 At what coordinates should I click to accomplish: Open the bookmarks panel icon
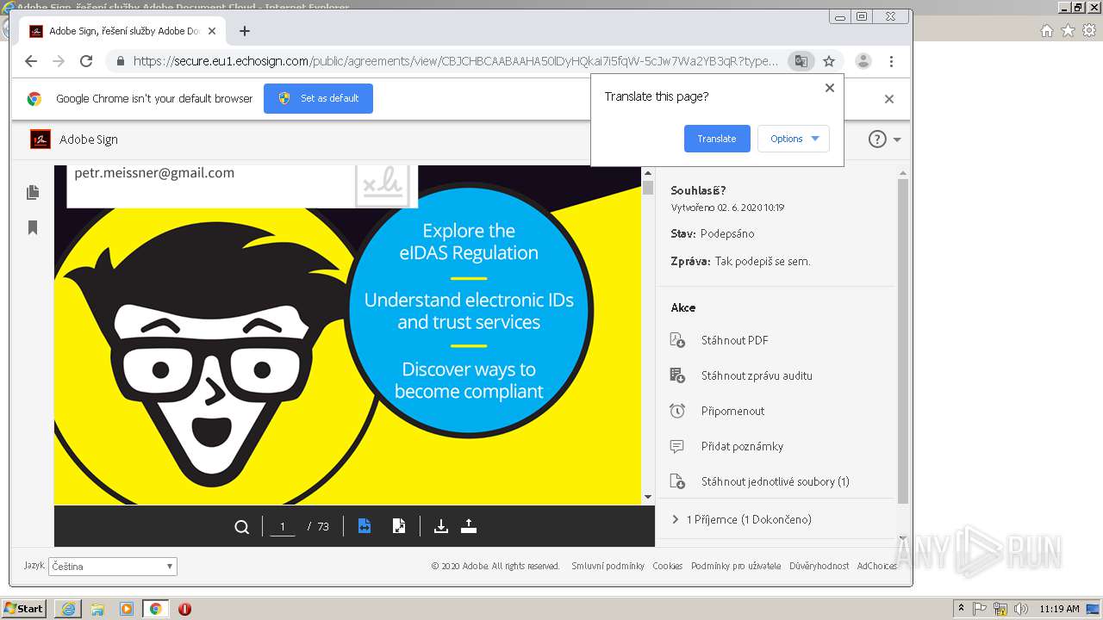[x=33, y=227]
